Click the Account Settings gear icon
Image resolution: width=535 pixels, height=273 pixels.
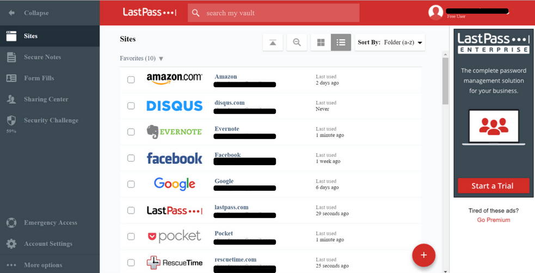[x=11, y=244]
